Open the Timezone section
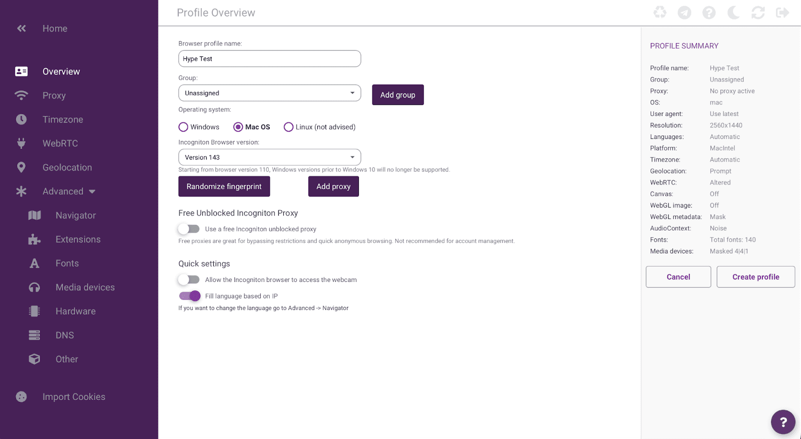801x439 pixels. tap(63, 119)
